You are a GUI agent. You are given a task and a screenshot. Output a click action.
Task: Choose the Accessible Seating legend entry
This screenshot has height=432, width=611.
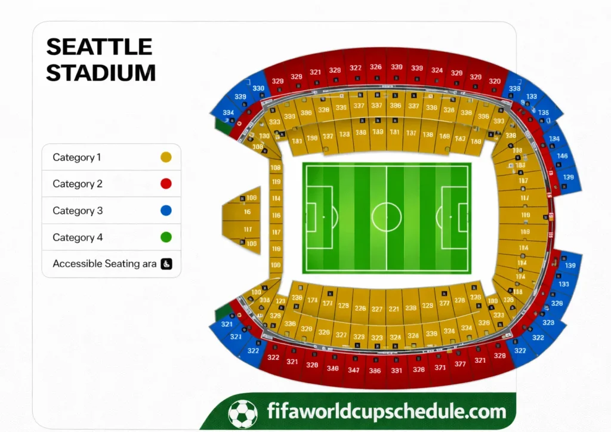coord(104,264)
